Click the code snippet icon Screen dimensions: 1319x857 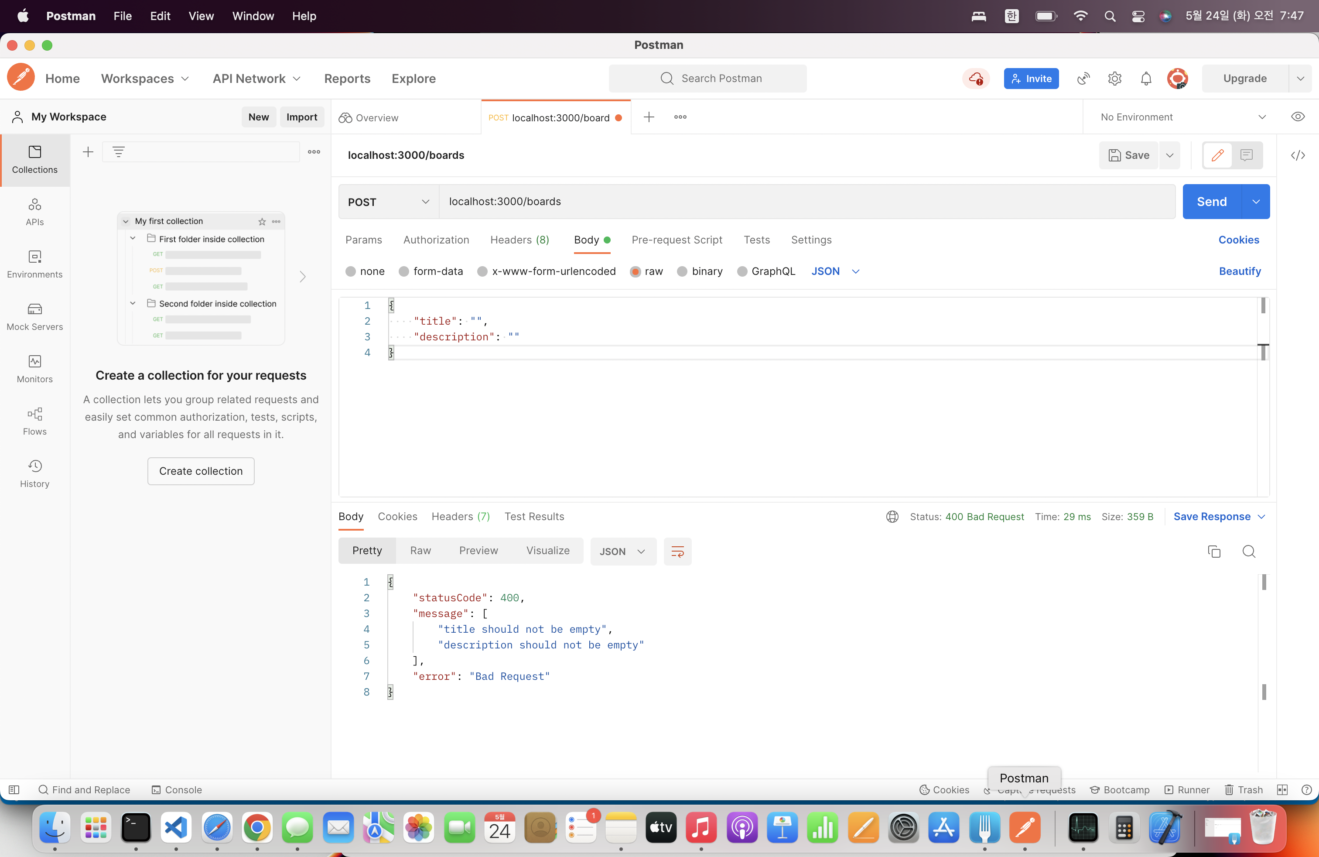[x=1297, y=155]
